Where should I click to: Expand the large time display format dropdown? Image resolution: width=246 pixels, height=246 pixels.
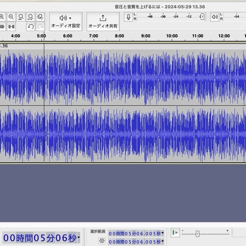78,238
